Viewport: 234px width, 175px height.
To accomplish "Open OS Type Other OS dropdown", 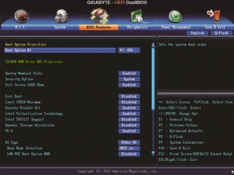I will click(129, 143).
